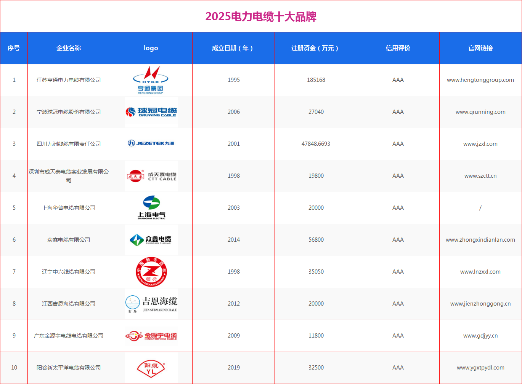522x384 pixels.
Task: Open the www.qrunning.com link
Action: (480, 112)
